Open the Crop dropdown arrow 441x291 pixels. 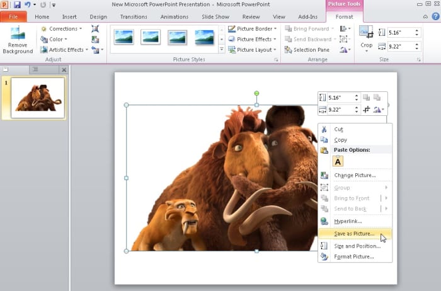click(x=366, y=51)
